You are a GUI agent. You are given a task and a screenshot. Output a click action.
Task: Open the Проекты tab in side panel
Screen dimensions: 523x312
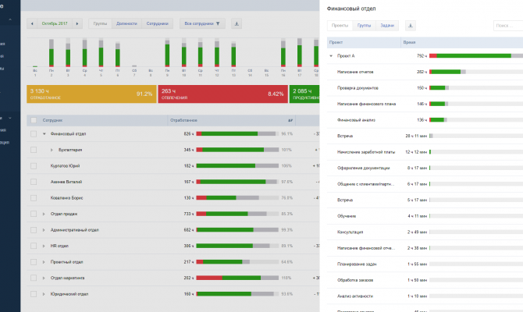[x=340, y=26]
